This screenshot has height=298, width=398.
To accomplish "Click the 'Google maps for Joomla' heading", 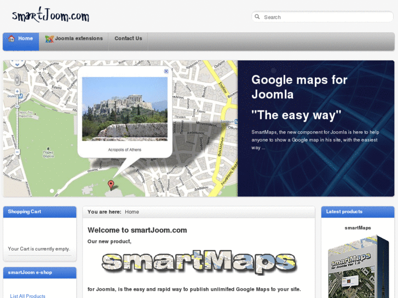I will pyautogui.click(x=299, y=87).
